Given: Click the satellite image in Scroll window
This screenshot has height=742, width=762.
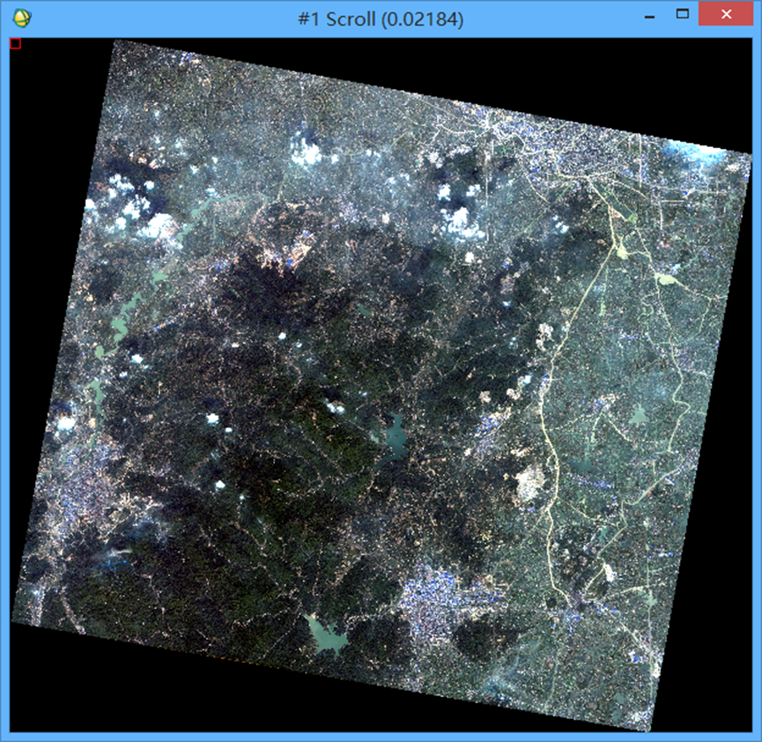Looking at the screenshot, I should (381, 384).
